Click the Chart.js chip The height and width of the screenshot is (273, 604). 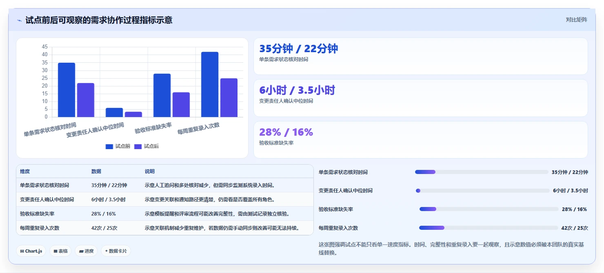31,251
